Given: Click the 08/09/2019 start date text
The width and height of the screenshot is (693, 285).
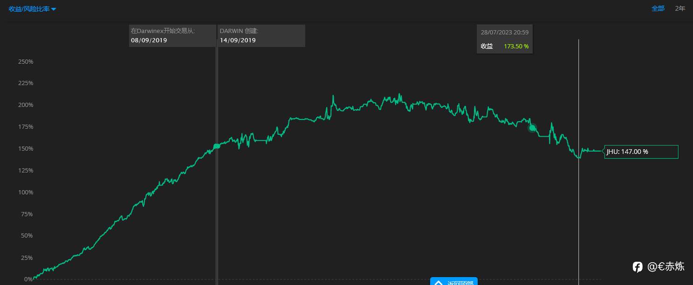Looking at the screenshot, I should click(x=149, y=40).
